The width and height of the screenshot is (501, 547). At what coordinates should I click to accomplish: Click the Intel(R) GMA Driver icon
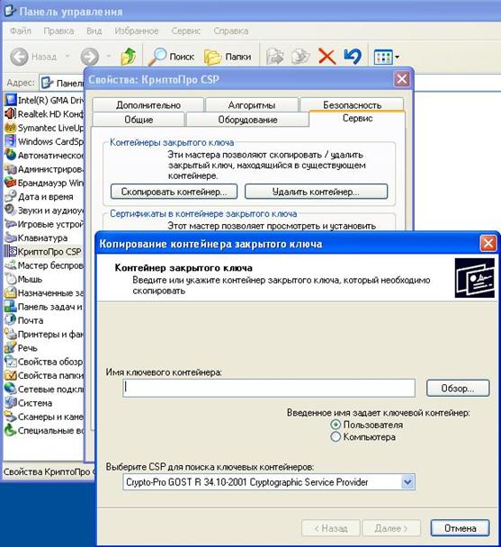pos(11,100)
